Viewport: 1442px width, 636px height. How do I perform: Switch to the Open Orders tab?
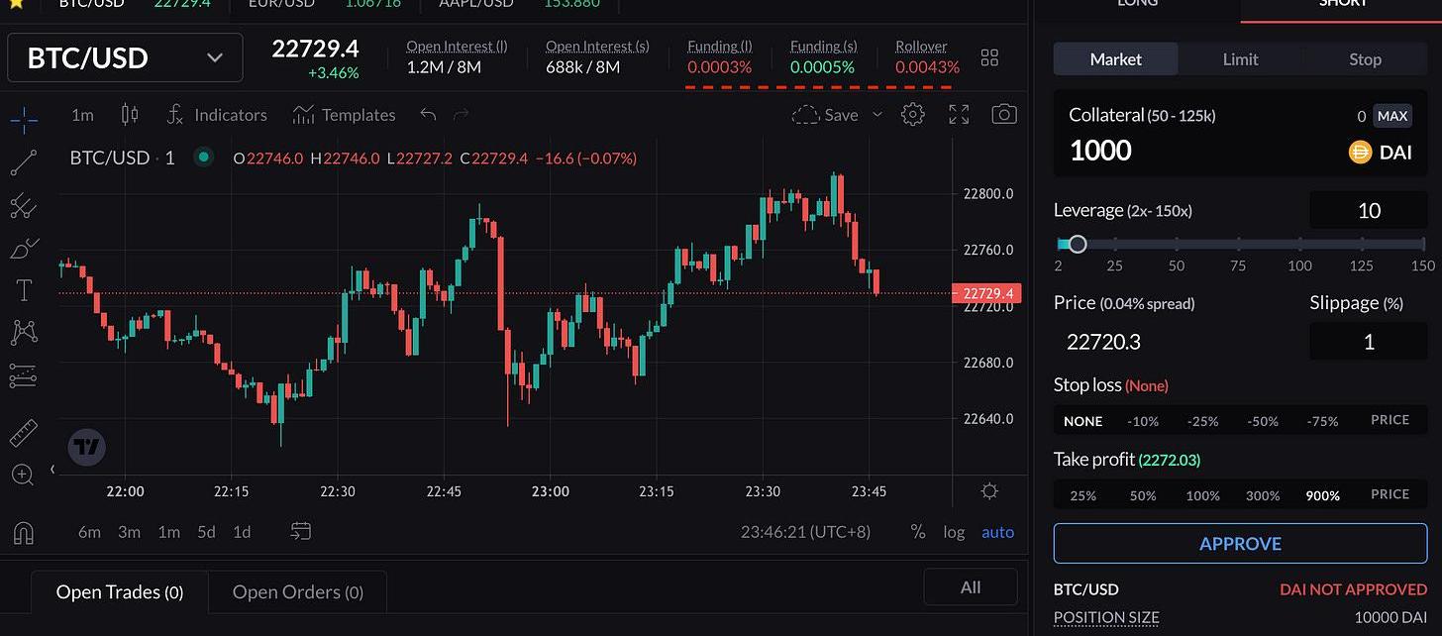297,592
